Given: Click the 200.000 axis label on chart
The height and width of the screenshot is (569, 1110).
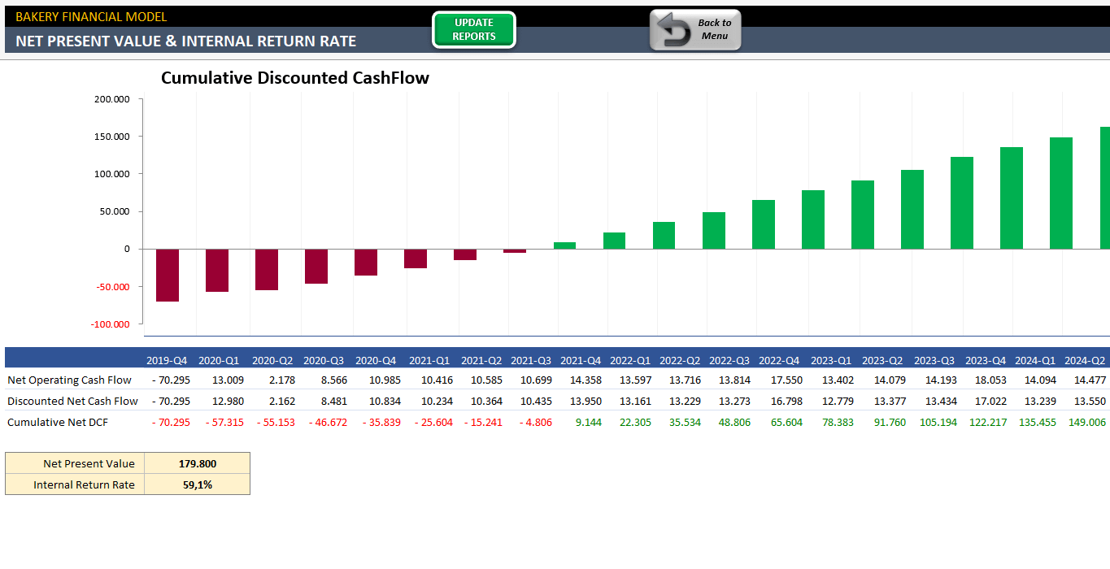Looking at the screenshot, I should click(112, 99).
